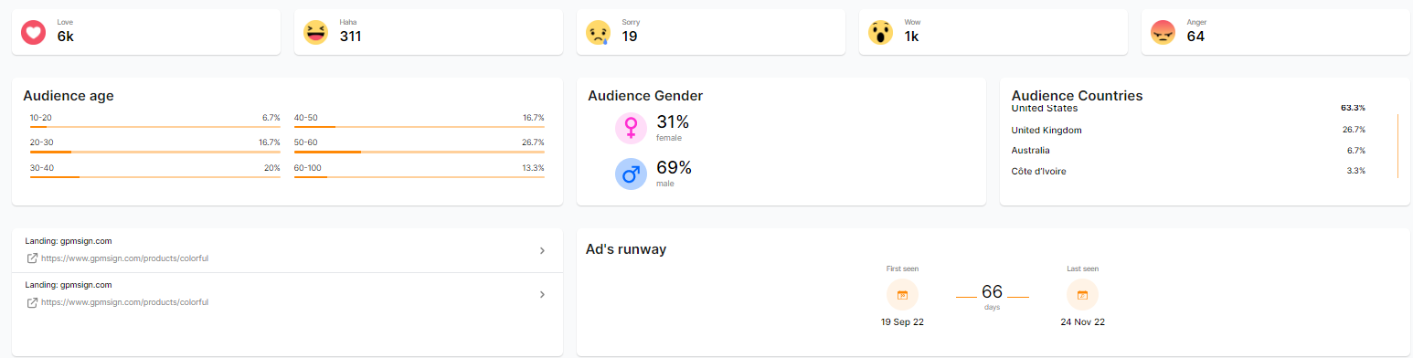Select the Côte d'Ivoire country row
This screenshot has height=358, width=1413.
[1188, 171]
